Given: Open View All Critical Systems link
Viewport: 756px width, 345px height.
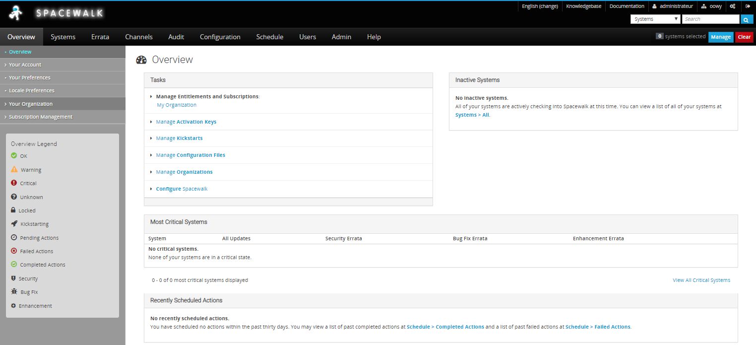Looking at the screenshot, I should click(x=701, y=280).
